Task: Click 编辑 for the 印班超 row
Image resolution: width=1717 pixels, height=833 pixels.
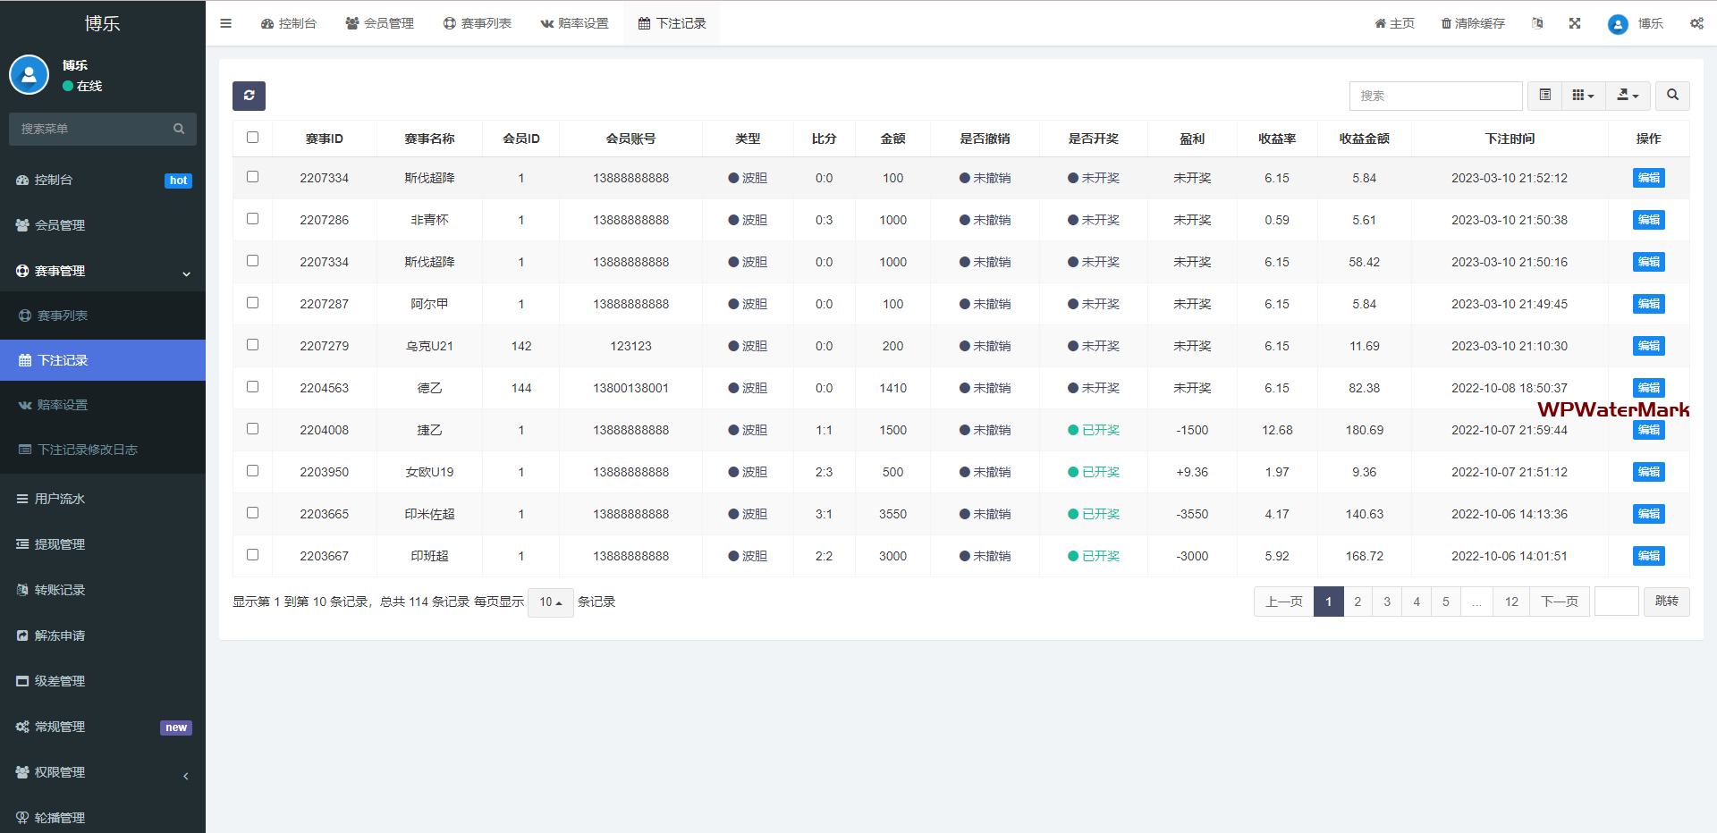Action: click(x=1648, y=556)
